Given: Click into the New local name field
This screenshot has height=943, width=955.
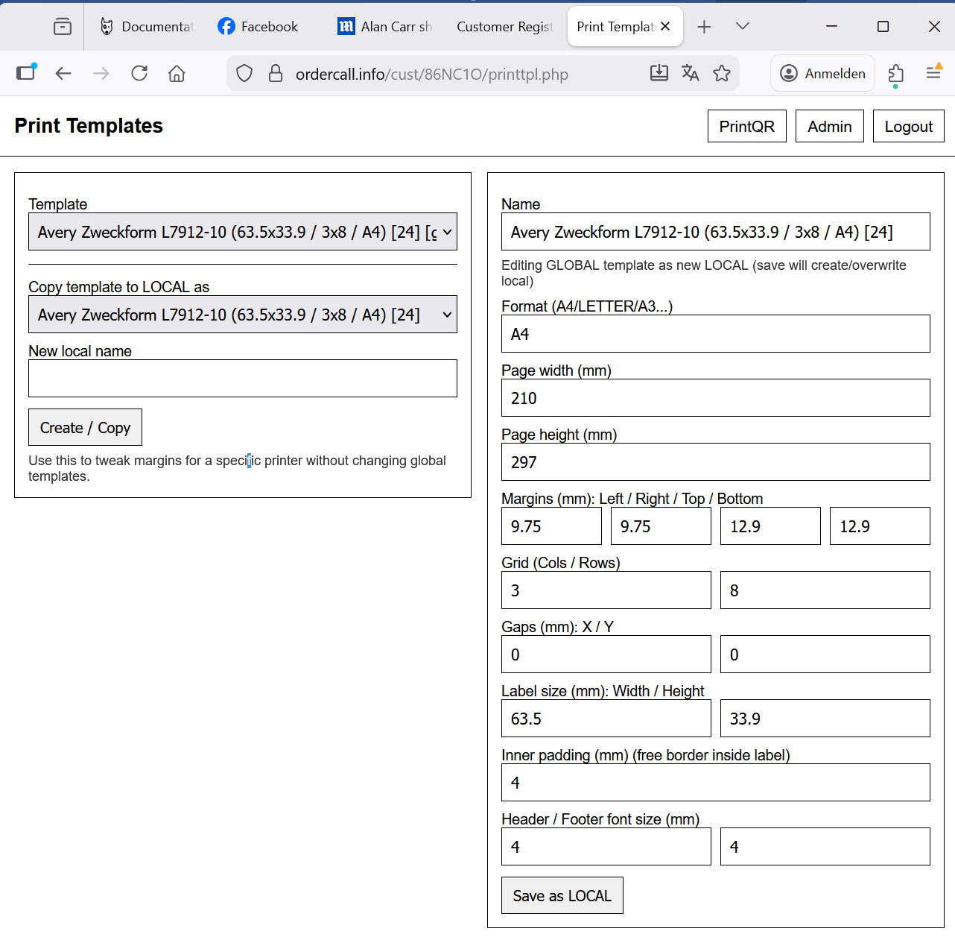Looking at the screenshot, I should 243,379.
